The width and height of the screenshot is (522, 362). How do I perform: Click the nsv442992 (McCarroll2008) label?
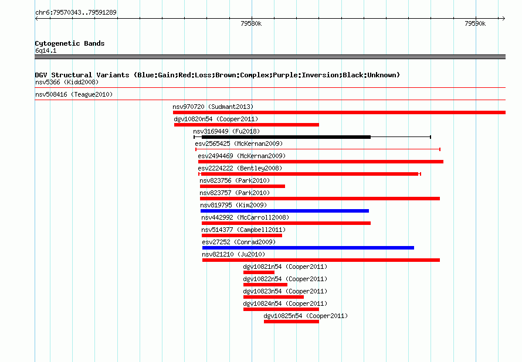point(245,217)
